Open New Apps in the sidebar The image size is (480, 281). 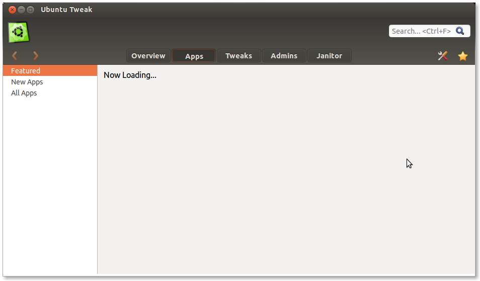tap(50, 82)
